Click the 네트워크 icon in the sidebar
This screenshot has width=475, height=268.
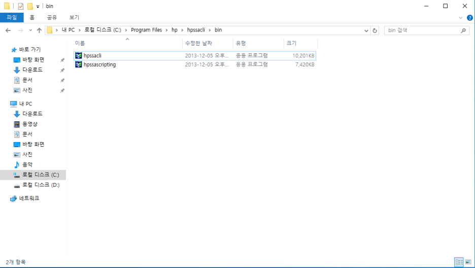[x=13, y=198]
